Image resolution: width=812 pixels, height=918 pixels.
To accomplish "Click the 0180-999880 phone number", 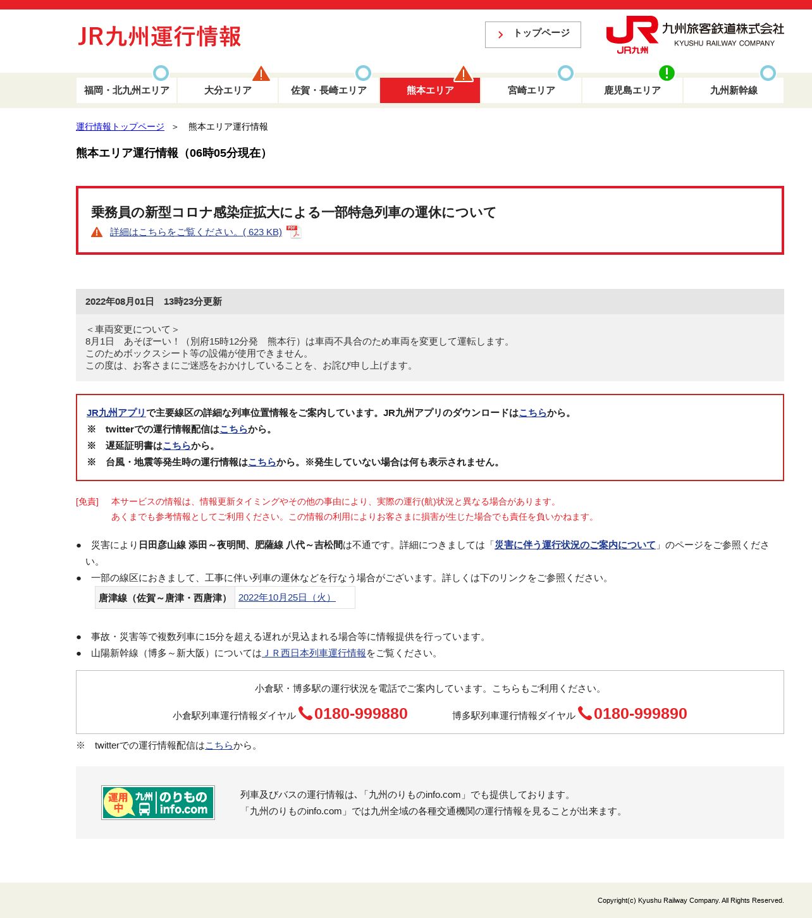I will pyautogui.click(x=361, y=714).
